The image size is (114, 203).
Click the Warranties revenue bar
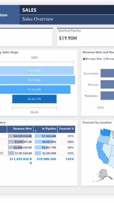click(x=107, y=96)
